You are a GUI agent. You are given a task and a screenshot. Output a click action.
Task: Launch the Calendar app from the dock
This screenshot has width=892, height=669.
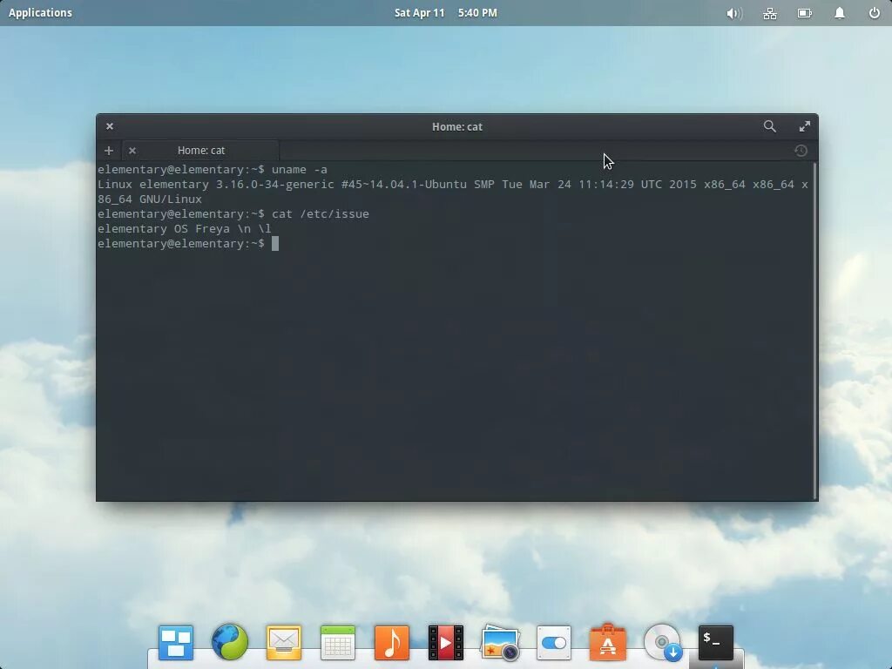[337, 642]
